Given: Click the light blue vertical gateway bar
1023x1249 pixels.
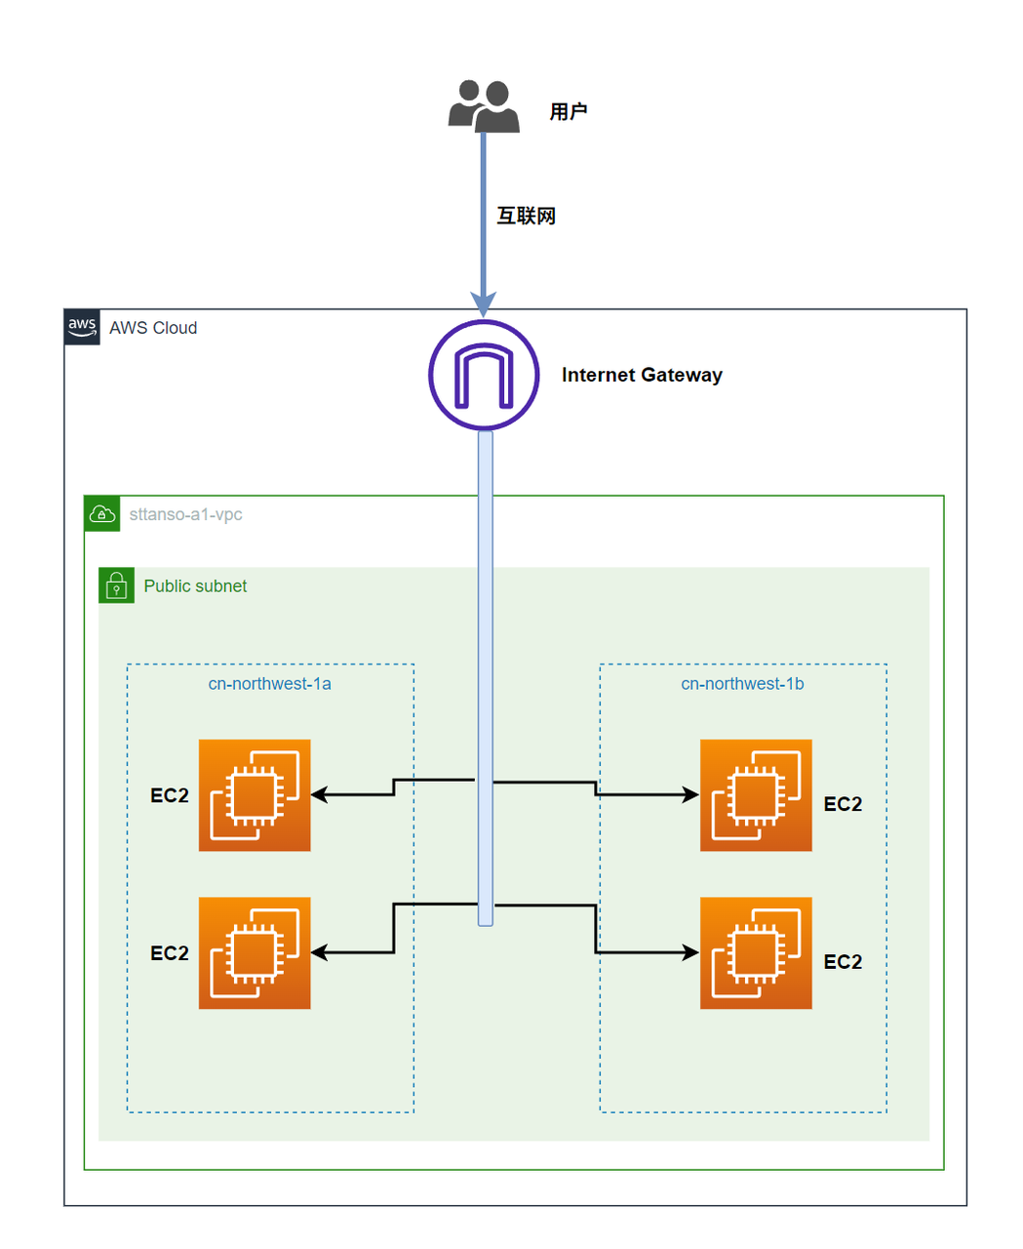Looking at the screenshot, I should click(486, 634).
